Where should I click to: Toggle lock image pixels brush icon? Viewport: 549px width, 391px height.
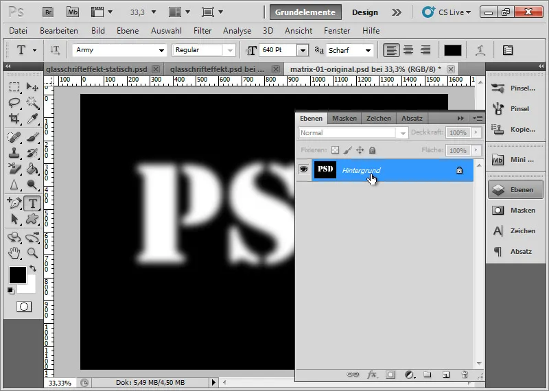click(347, 150)
